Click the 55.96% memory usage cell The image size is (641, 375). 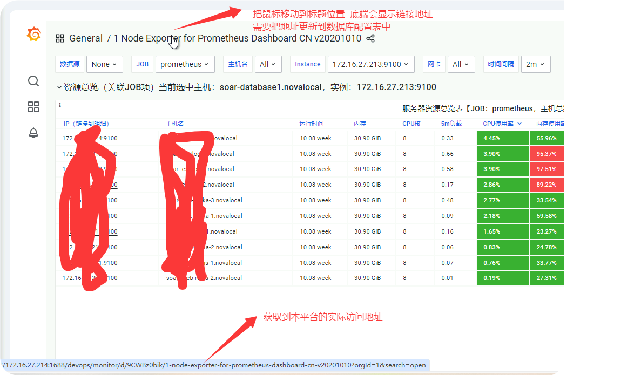tap(546, 139)
